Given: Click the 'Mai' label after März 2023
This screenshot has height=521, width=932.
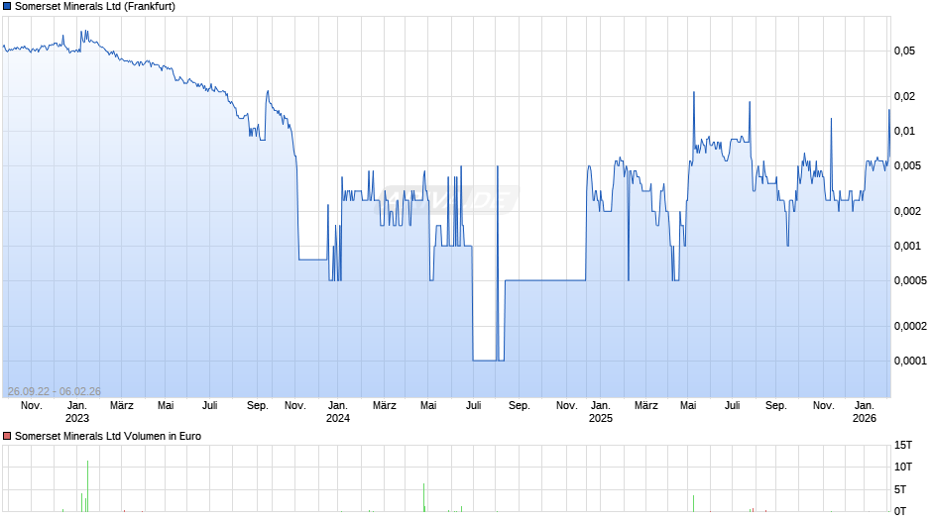Looking at the screenshot, I should coord(166,406).
